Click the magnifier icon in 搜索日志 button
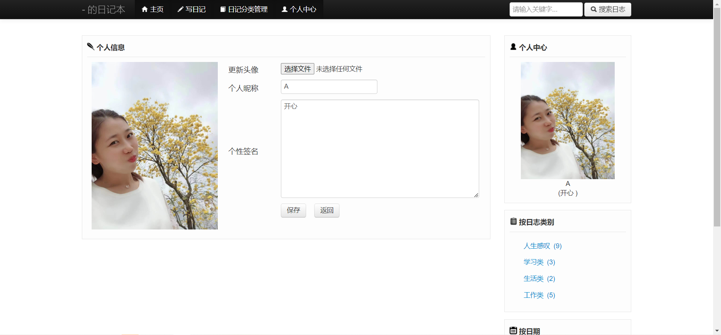721x335 pixels. tap(594, 9)
